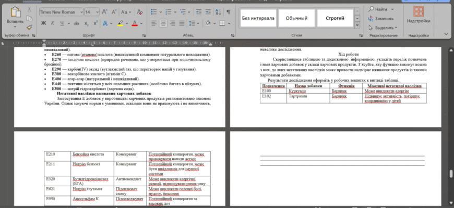The image size is (454, 208).
Task: Increase font size with larger A icon
Action: [x=105, y=12]
